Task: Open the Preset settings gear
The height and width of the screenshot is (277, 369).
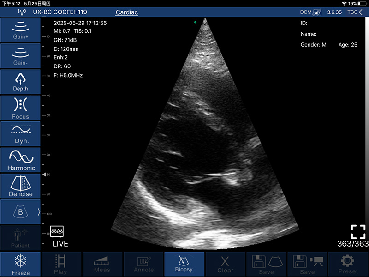Action: point(348,264)
